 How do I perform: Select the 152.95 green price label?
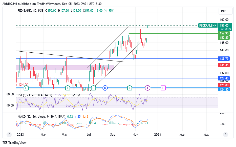click(224, 33)
